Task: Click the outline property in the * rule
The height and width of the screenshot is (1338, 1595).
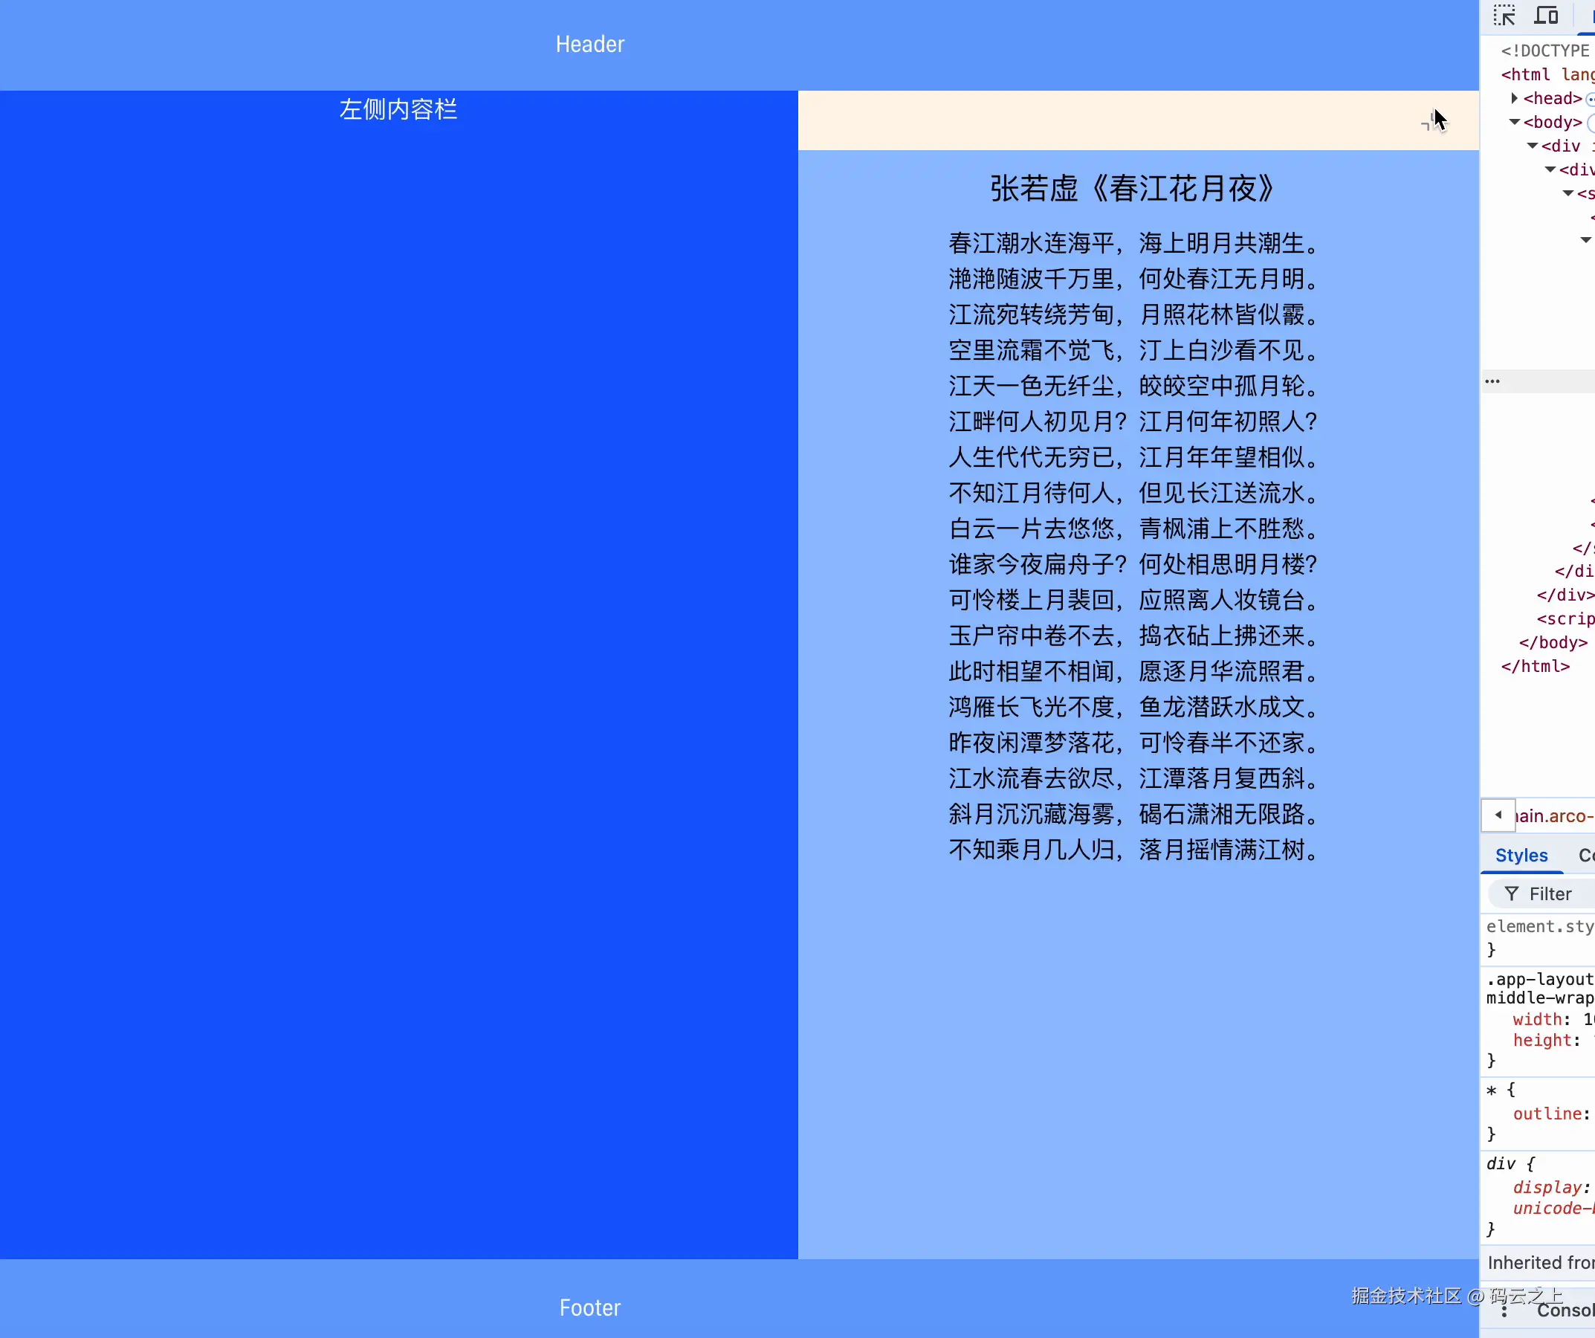Action: coord(1548,1113)
